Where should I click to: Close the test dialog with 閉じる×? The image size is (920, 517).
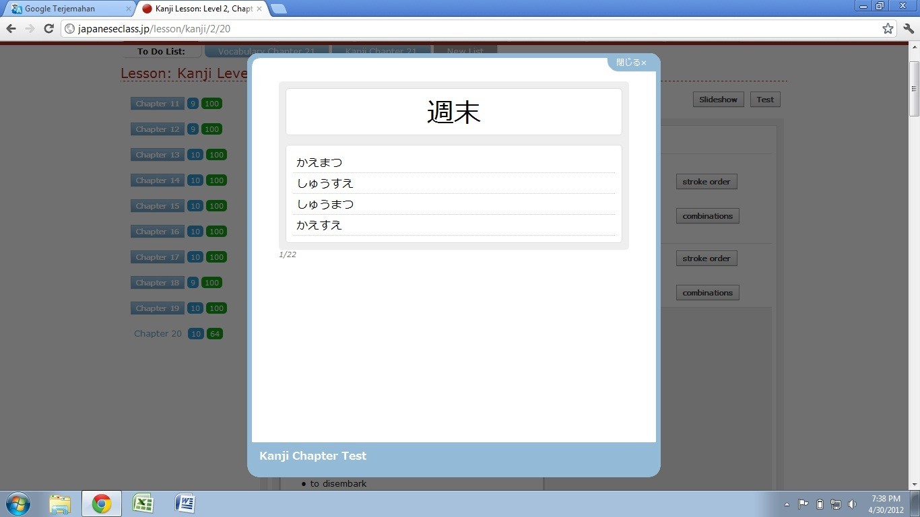631,63
